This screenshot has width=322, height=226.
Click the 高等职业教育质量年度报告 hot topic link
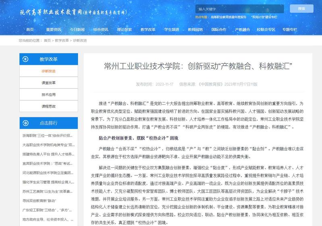228,17
